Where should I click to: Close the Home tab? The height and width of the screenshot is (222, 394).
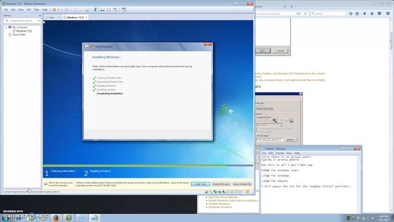coord(58,17)
